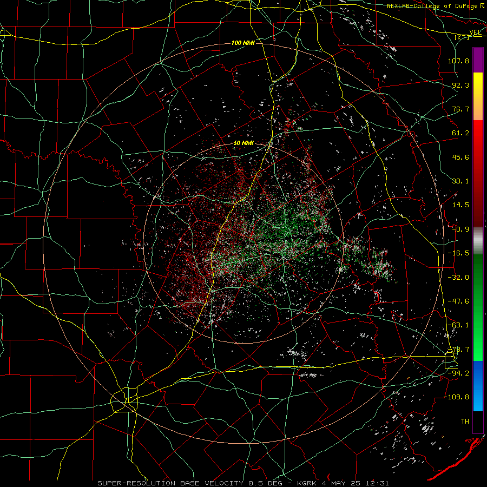
Task: Click the 45.6 velocity scale value
Action: pyautogui.click(x=460, y=157)
